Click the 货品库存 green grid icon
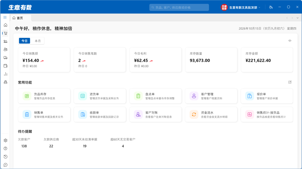Screen dimensions: 302x169 (x=27, y=96)
